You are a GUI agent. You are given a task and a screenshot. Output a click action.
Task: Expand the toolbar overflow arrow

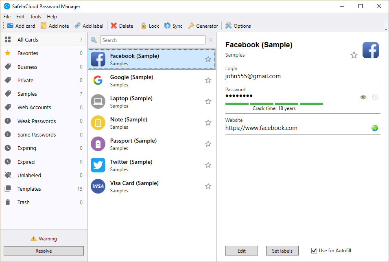pos(386,29)
